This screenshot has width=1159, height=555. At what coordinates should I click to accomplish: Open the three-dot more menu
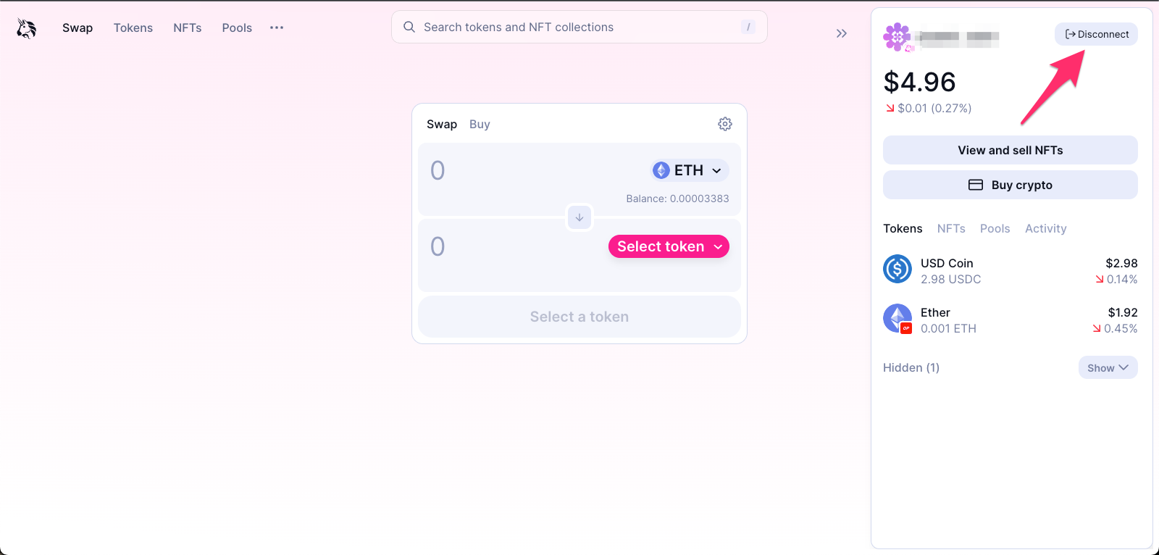pyautogui.click(x=277, y=28)
